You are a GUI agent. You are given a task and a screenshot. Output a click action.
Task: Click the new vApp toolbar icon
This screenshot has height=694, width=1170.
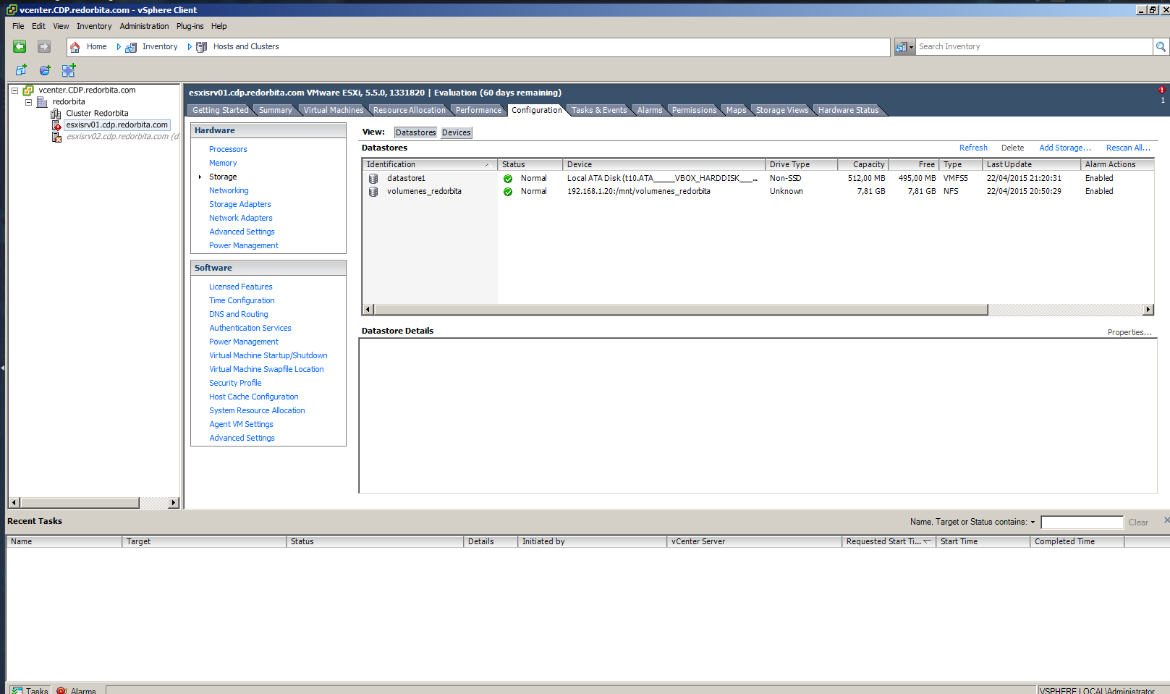tap(68, 70)
